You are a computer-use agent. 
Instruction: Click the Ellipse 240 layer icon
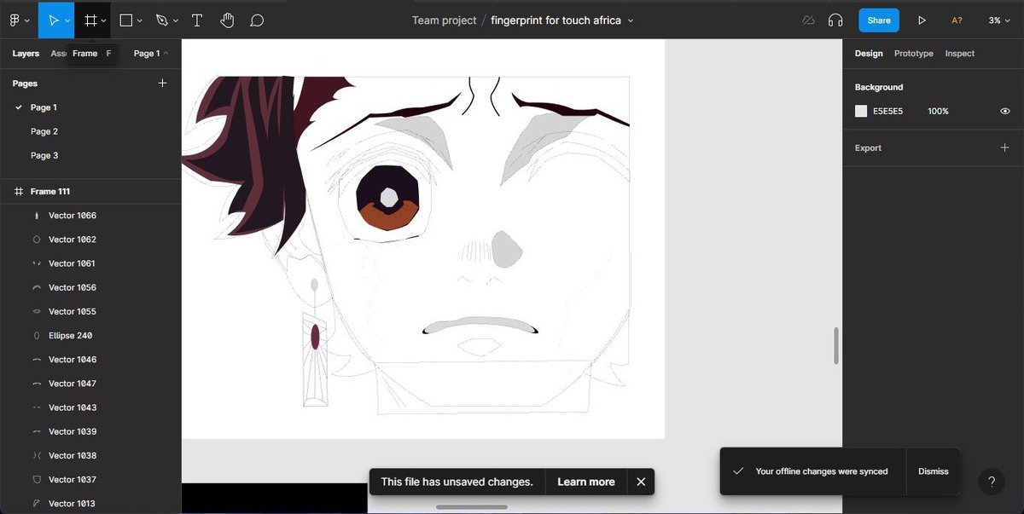pyautogui.click(x=36, y=336)
